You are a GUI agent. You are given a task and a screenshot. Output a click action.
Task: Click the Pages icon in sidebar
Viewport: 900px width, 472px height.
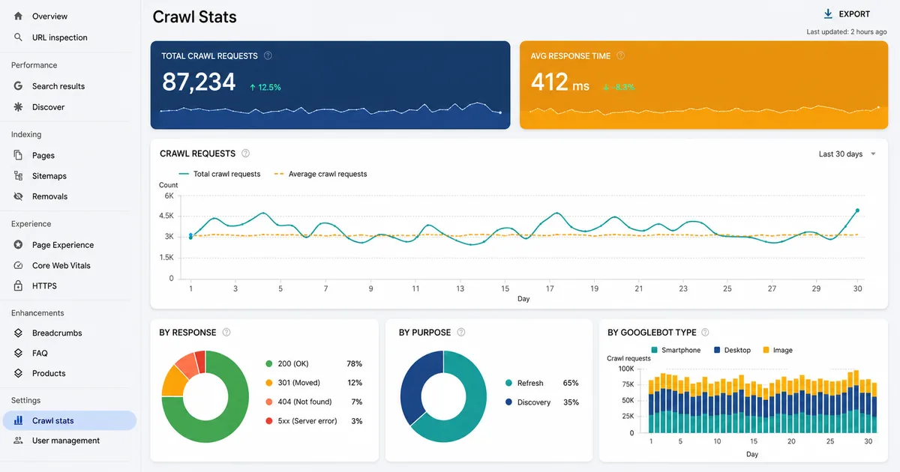click(x=19, y=155)
